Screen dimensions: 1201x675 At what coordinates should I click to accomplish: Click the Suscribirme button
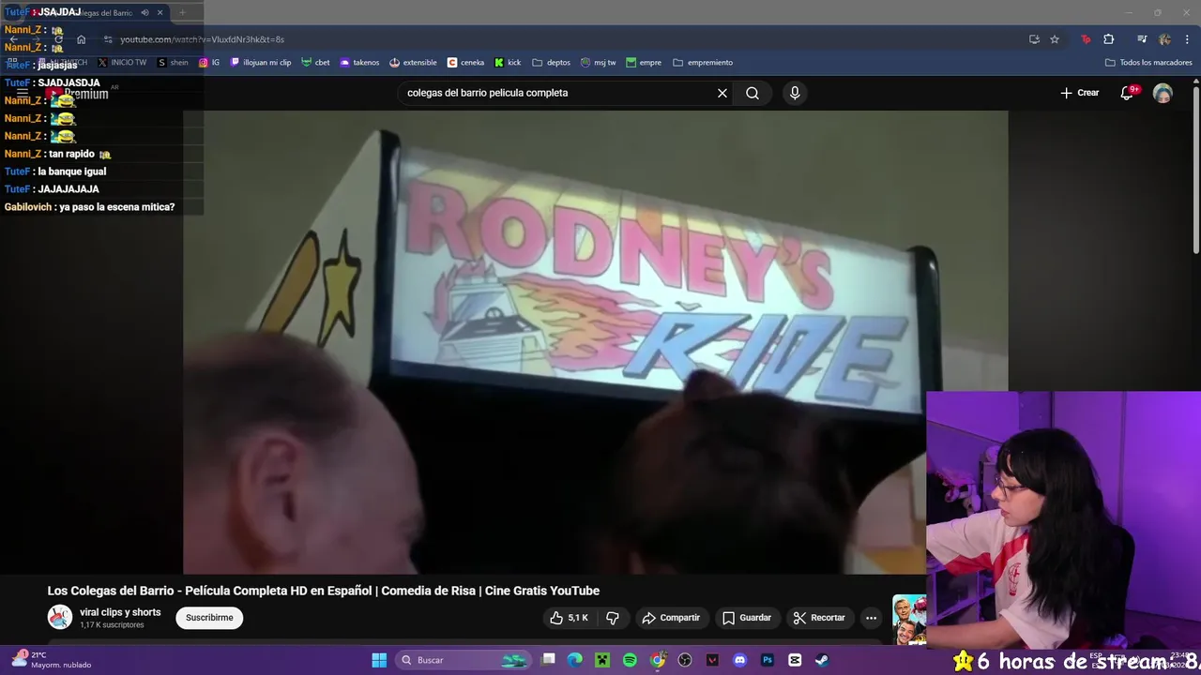(209, 618)
